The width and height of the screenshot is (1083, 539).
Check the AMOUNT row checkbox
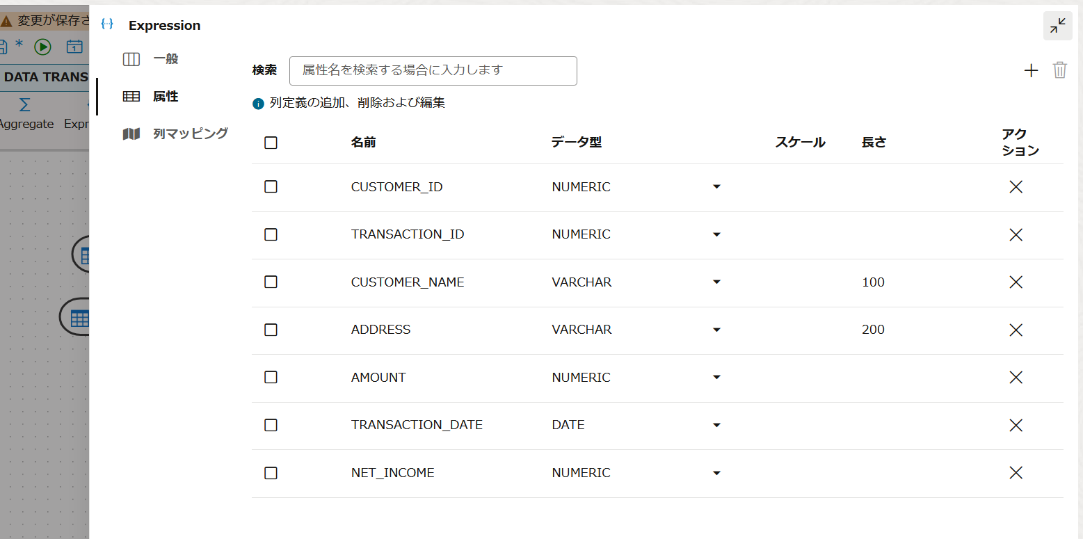[271, 377]
